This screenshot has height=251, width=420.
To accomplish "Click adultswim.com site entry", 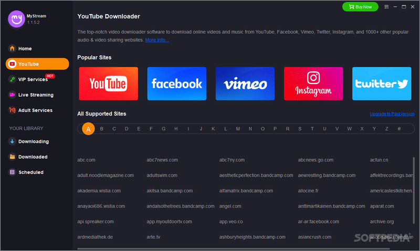I will tap(162, 175).
